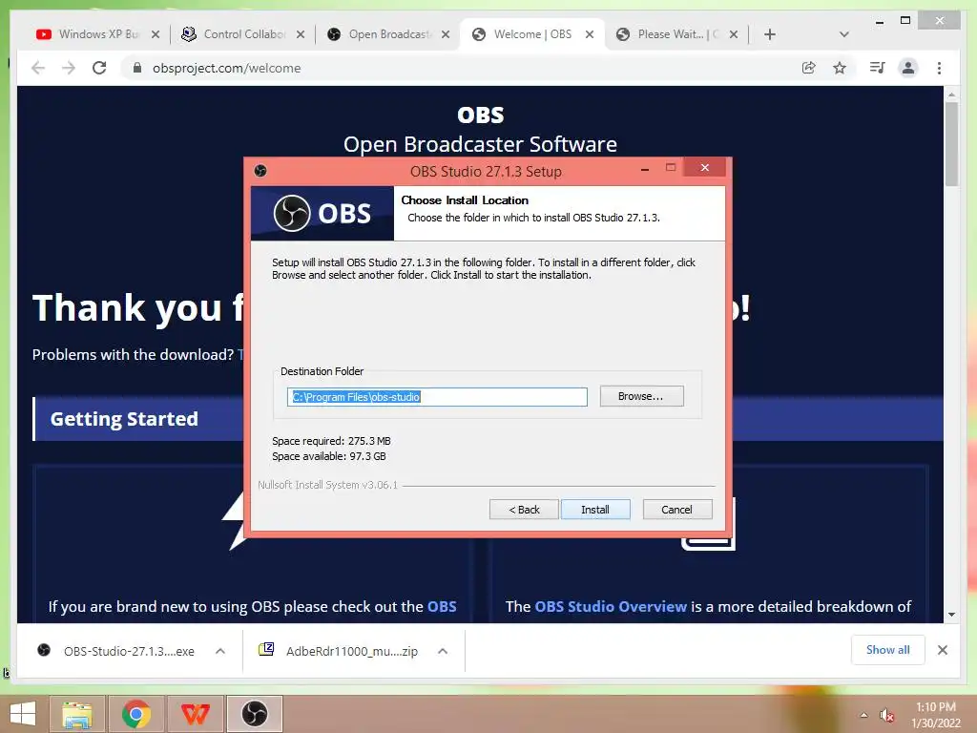Screen dimensions: 977x733
Task: Share this page via the share icon
Action: (x=808, y=68)
